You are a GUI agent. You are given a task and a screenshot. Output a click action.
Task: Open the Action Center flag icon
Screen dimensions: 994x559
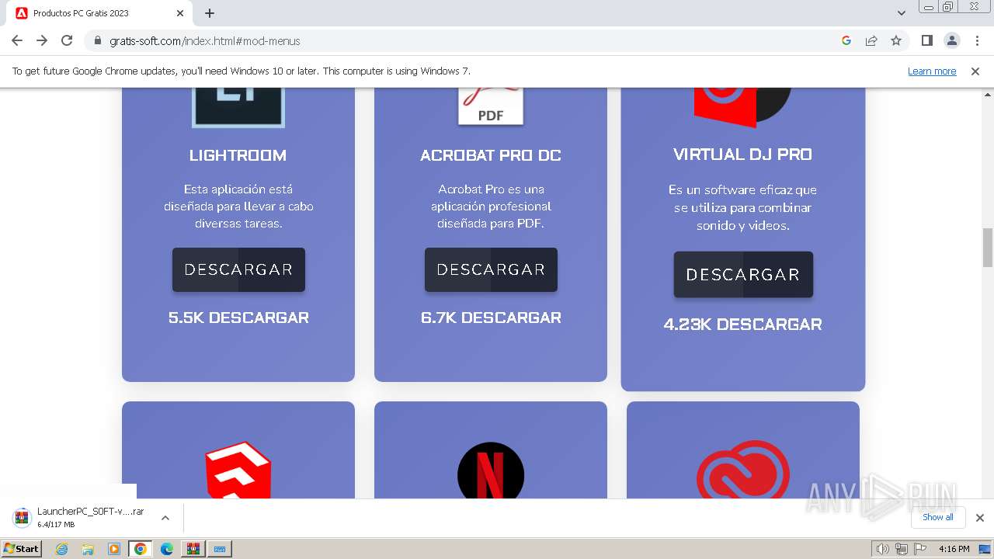[919, 549]
